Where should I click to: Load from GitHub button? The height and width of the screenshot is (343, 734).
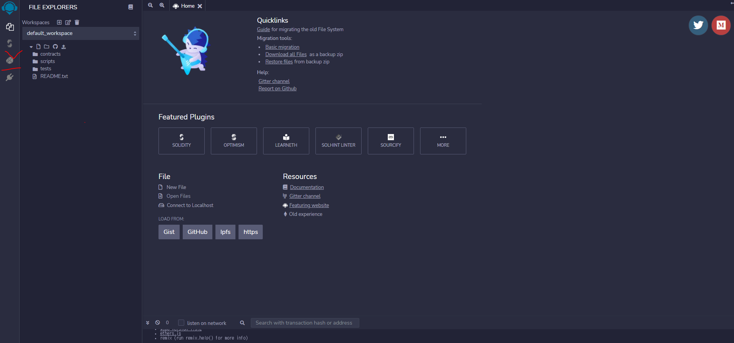[x=197, y=232]
